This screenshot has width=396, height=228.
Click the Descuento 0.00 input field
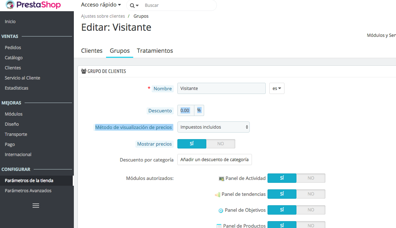(x=186, y=111)
